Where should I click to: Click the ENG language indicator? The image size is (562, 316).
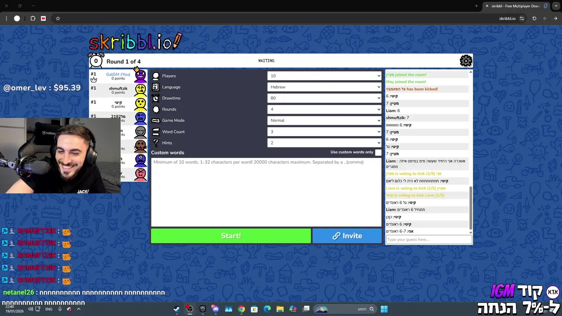49,309
